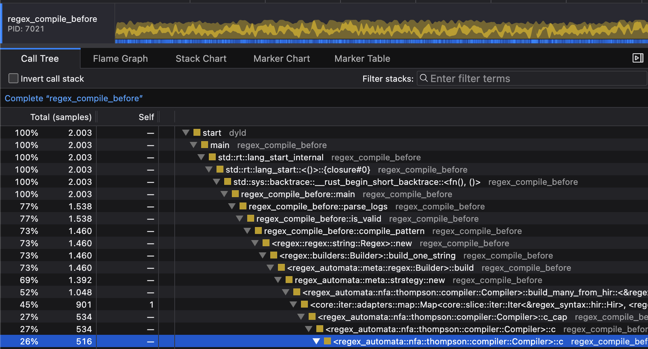Click the blue sample strip under graph

pyautogui.click(x=381, y=41)
